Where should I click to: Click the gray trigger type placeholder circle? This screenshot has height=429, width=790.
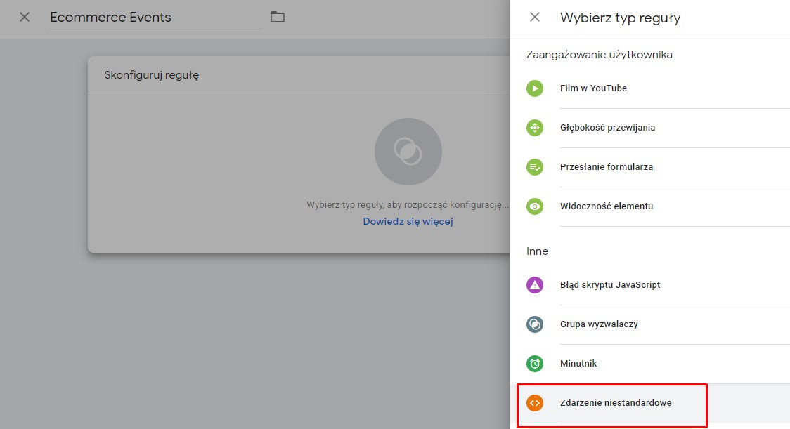(408, 152)
